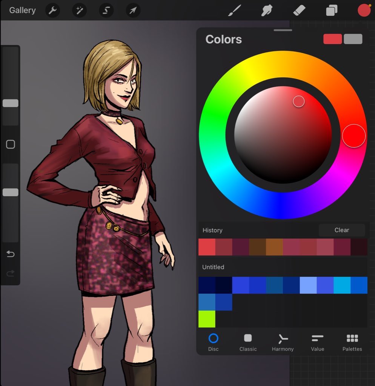The height and width of the screenshot is (386, 375).
Task: Tap the History label
Action: [x=212, y=230]
